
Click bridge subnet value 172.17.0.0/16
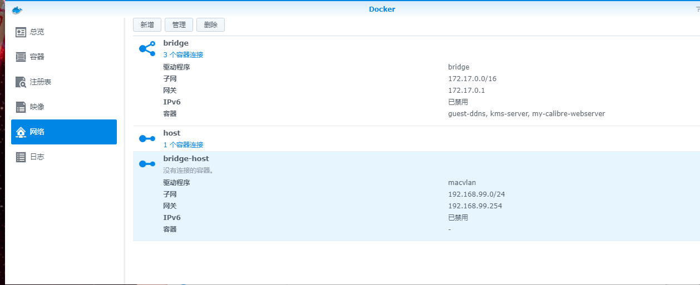(x=472, y=79)
